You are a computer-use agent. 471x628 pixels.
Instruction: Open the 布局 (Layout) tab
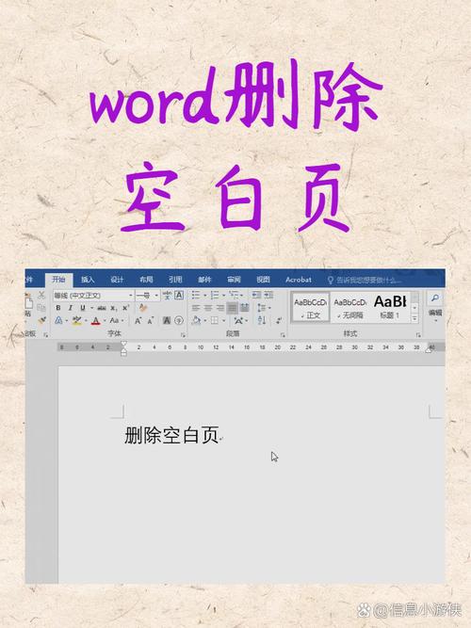[x=146, y=279]
